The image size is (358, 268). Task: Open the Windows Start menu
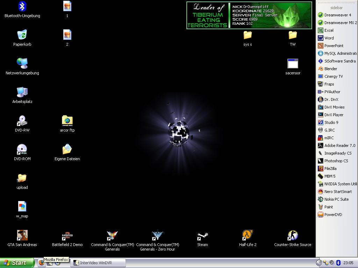pos(17,263)
